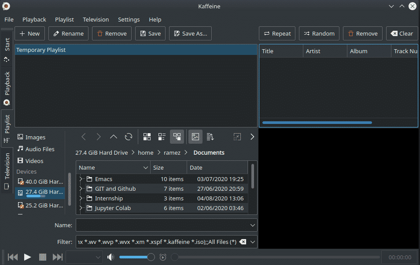Click the playback seek slider
This screenshot has height=265, width=420.
click(x=275, y=257)
